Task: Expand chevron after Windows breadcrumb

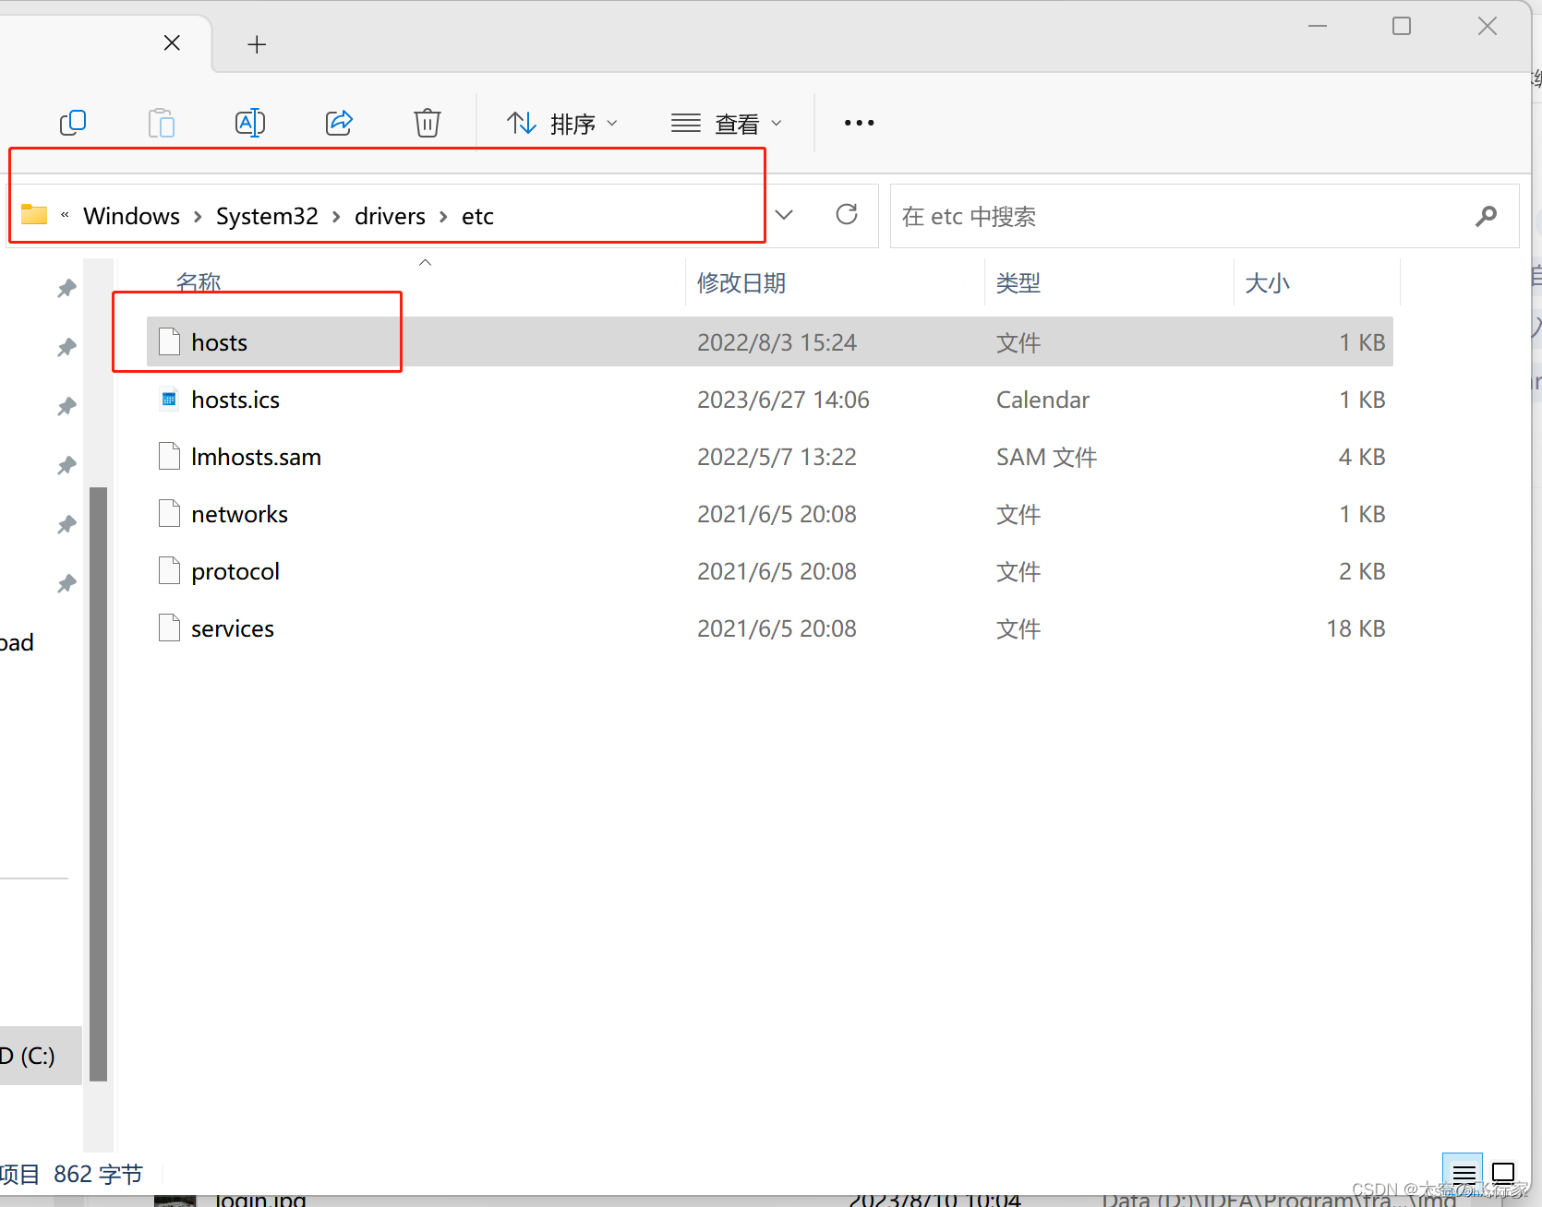Action: pyautogui.click(x=198, y=217)
